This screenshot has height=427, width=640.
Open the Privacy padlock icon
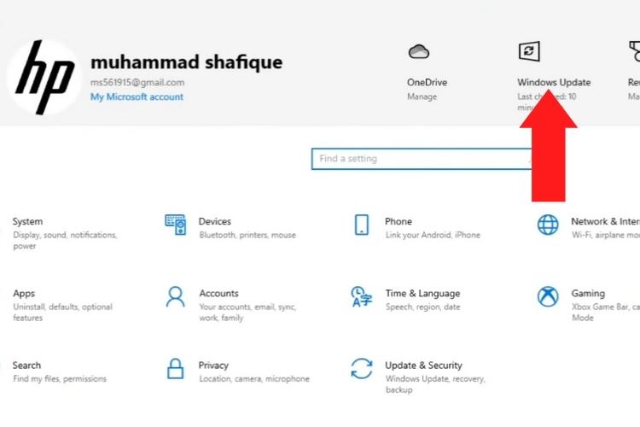click(x=176, y=369)
